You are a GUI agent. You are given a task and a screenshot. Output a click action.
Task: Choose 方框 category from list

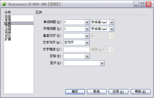pos(8,27)
